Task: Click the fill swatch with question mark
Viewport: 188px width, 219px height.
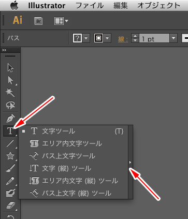Action: pos(77,38)
